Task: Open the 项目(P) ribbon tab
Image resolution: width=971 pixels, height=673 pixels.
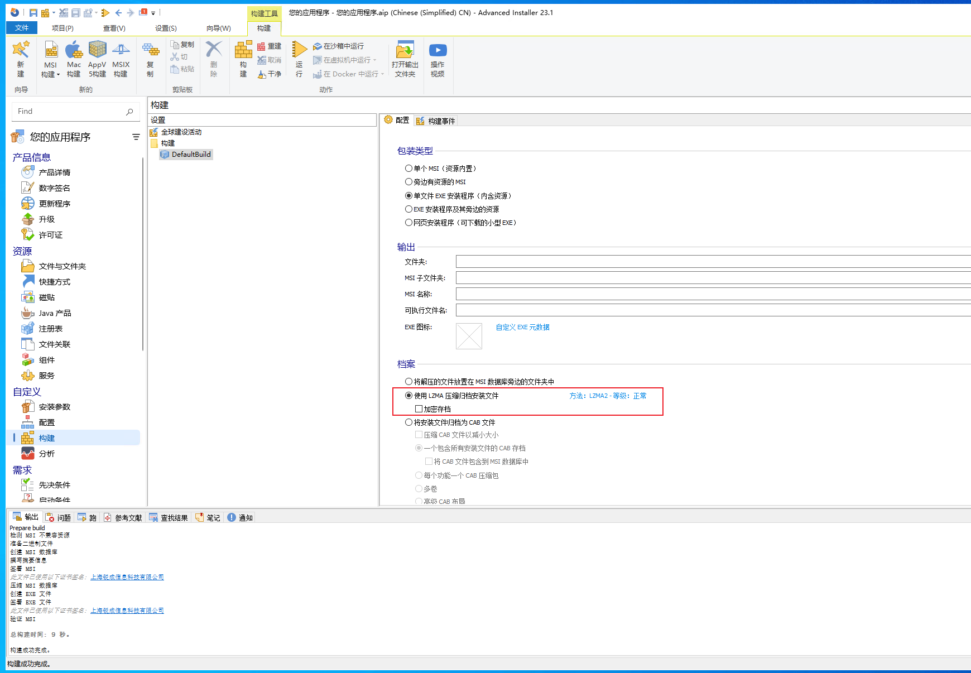Action: [63, 28]
